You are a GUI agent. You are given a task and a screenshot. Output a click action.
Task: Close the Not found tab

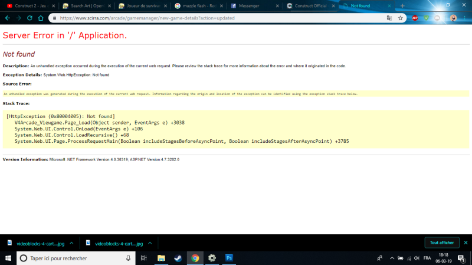pyautogui.click(x=389, y=6)
